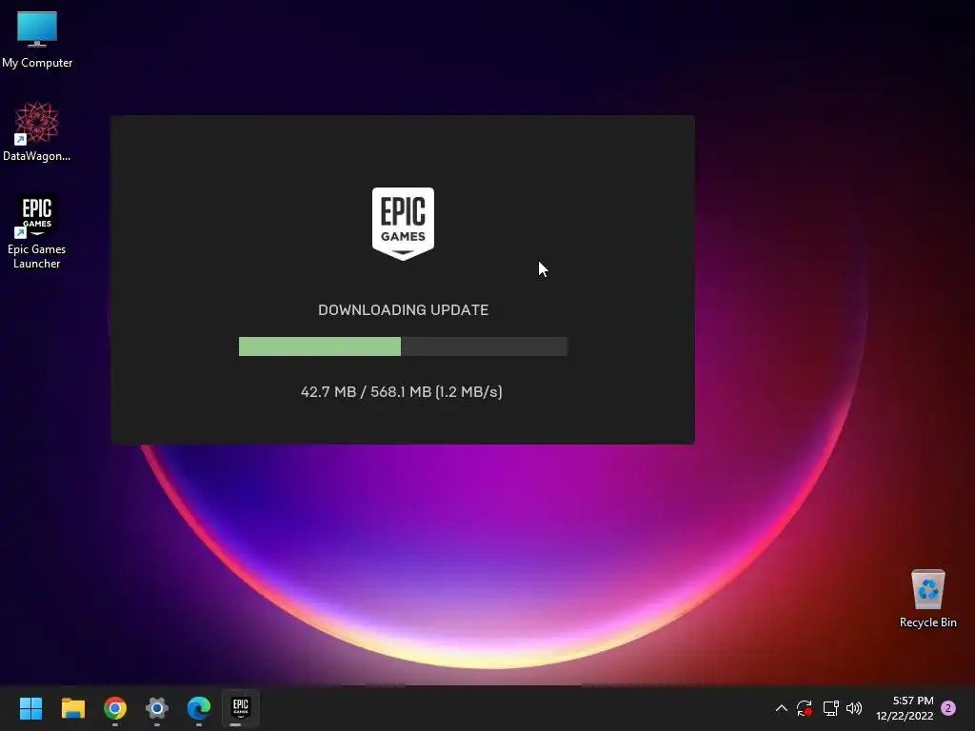Screen dimensions: 975x731
Task: Open Microsoft Edge from taskbar
Action: 199,708
